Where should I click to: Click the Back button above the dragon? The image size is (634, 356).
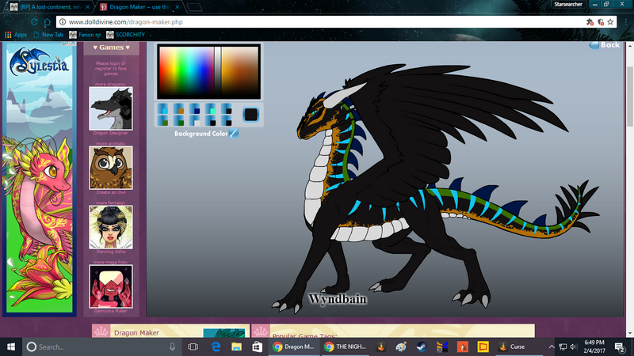pos(604,45)
